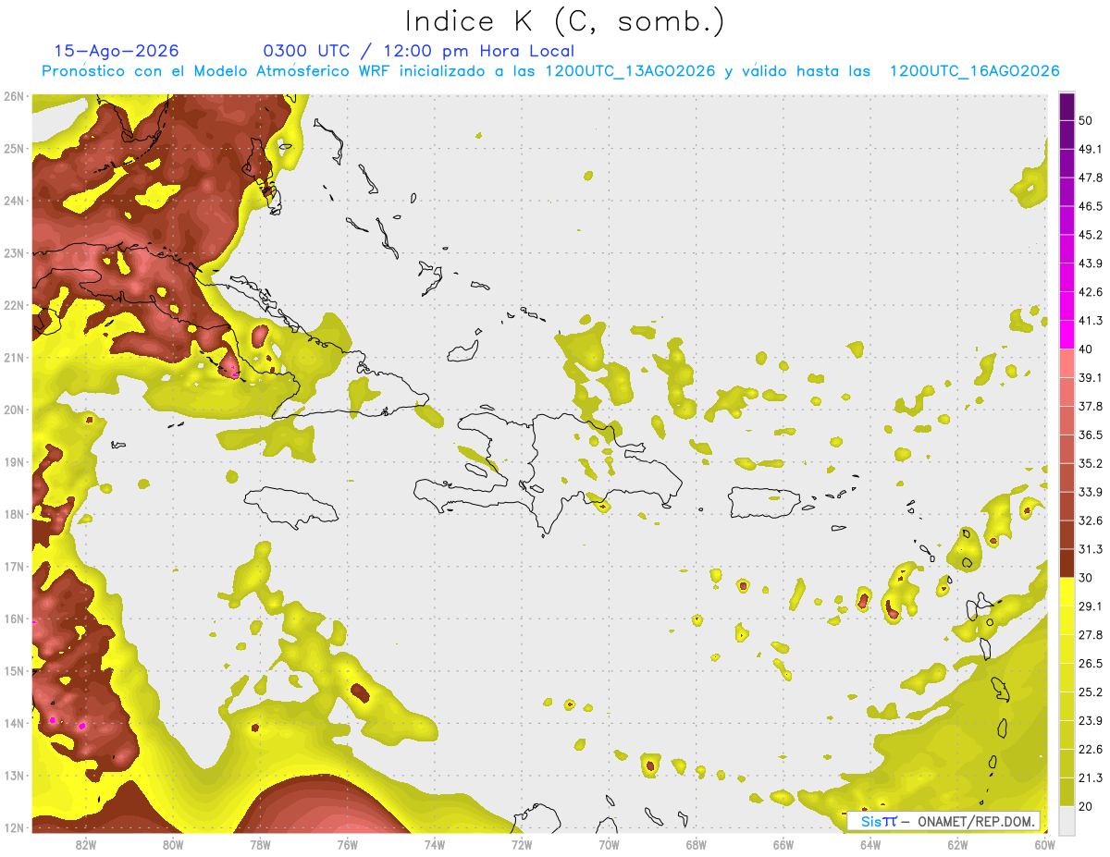Screen dimensions: 1110x857
Task: Click the color bar value "22.6"
Action: click(1091, 750)
